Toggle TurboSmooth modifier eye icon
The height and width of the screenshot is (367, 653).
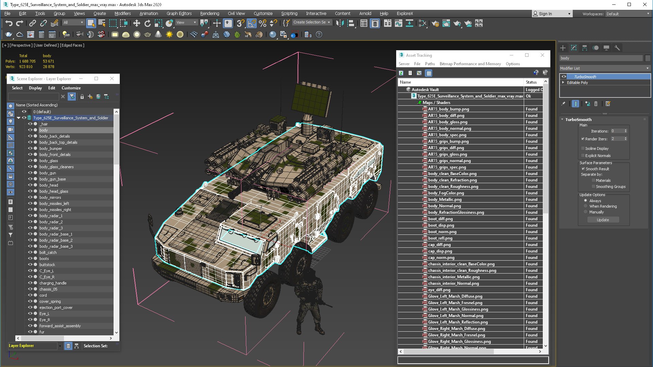(x=564, y=77)
